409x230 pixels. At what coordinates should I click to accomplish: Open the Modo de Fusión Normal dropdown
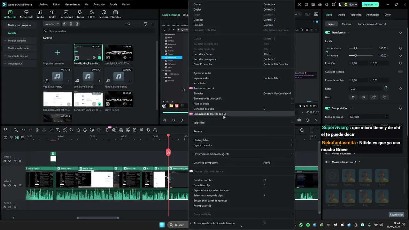(x=368, y=117)
